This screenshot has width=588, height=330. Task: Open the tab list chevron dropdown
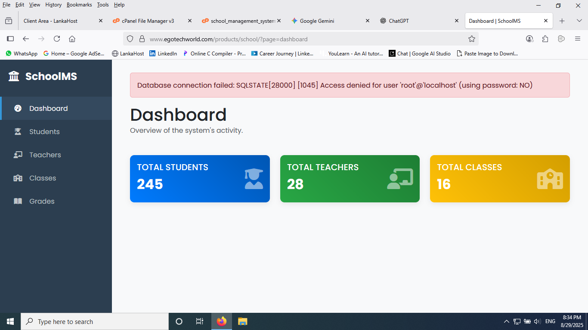pos(579,20)
